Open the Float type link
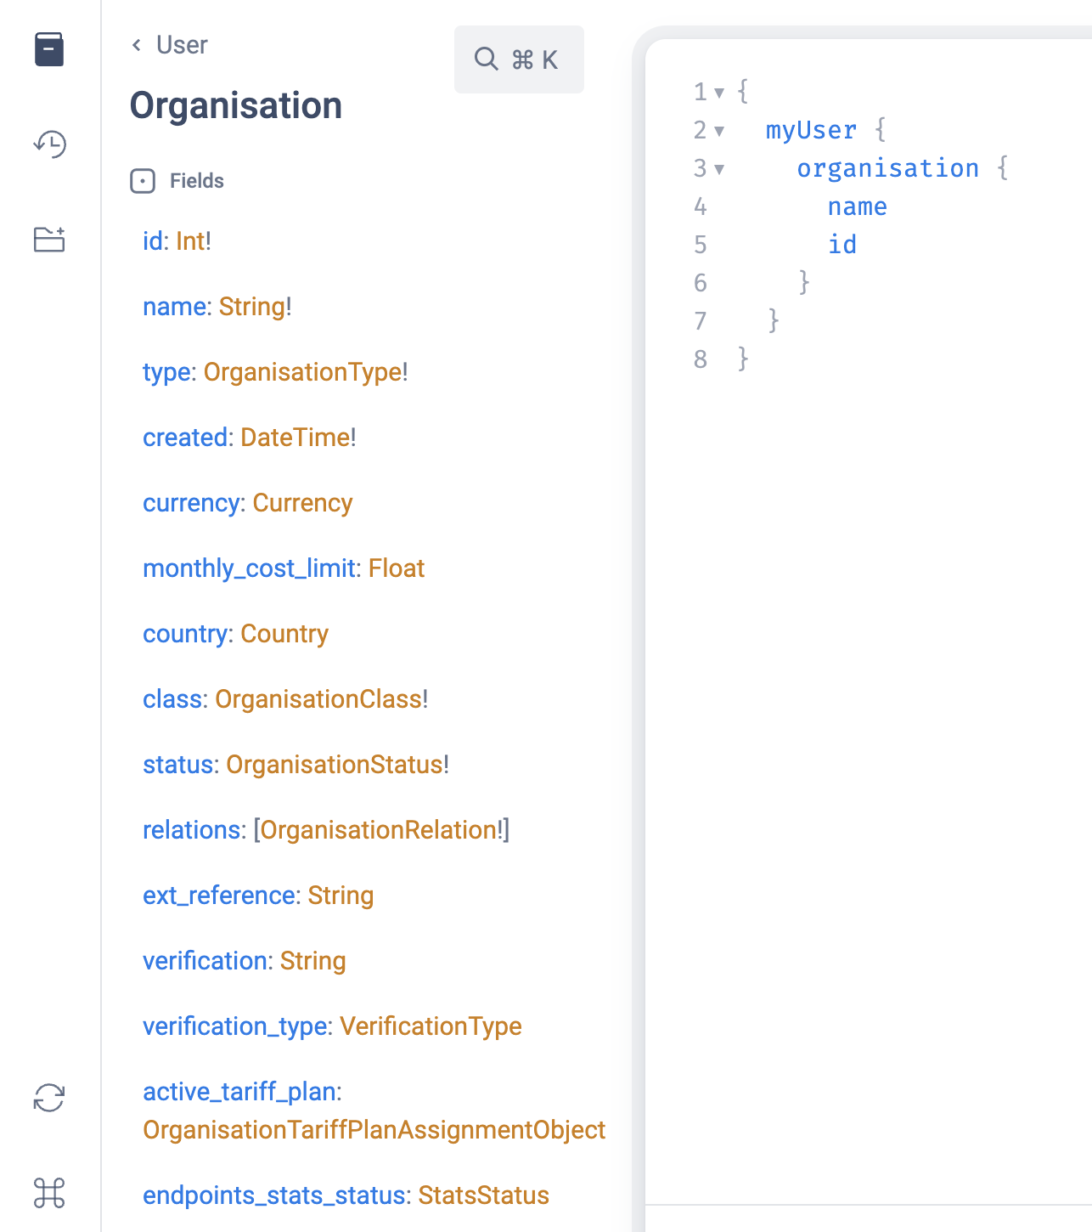The height and width of the screenshot is (1232, 1092). tap(396, 568)
